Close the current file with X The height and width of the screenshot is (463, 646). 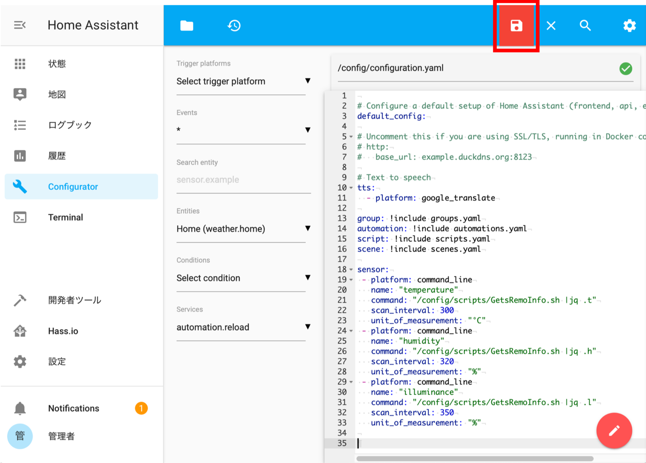click(551, 26)
